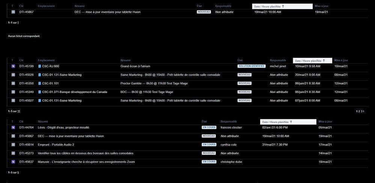Viewport: 375px width, 183px height.
Task: Click assignee 'michel pinet'
Action: [x=278, y=66]
